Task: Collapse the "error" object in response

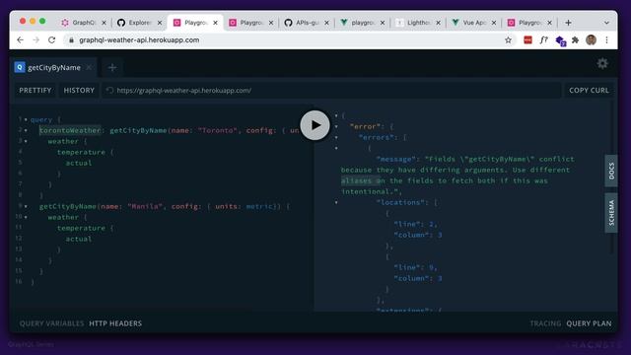Action: (x=336, y=126)
